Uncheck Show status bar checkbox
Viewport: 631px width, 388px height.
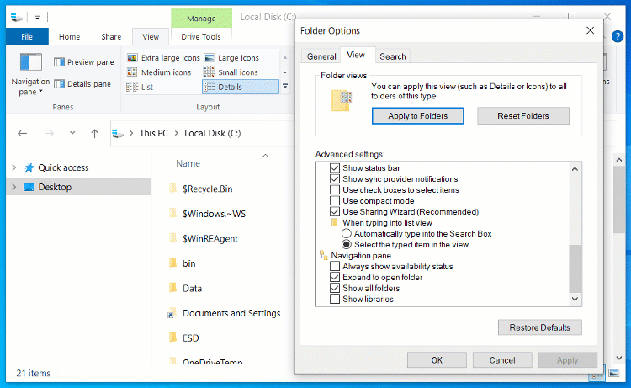(336, 168)
